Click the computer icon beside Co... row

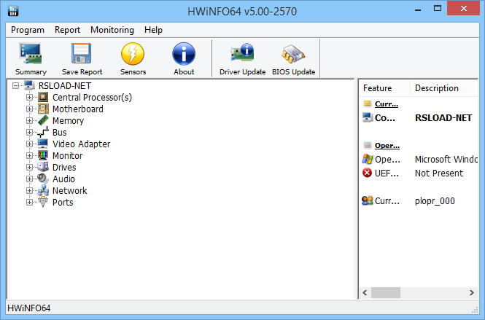pos(367,117)
